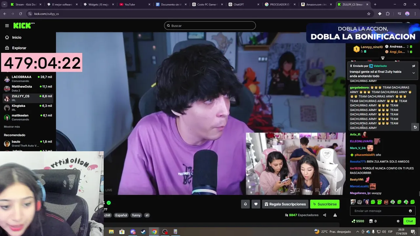Hide the pinned message via eye icon
Image resolution: width=420 pixels, height=236 pixels.
click(413, 66)
